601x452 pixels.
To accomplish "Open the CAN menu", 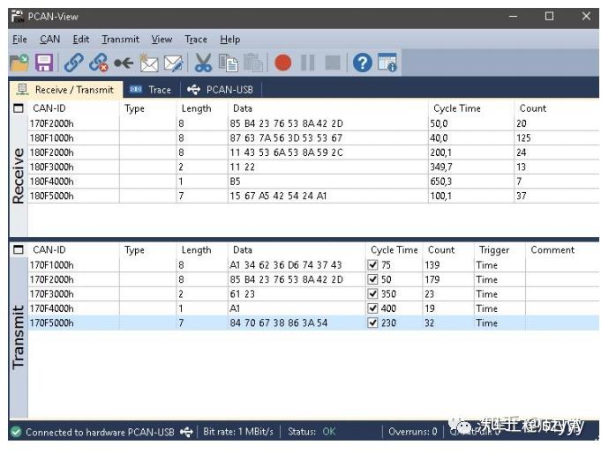I will pos(49,39).
